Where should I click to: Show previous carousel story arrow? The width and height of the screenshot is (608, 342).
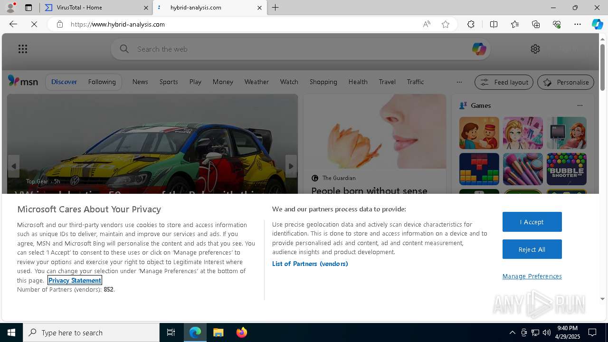(x=14, y=166)
